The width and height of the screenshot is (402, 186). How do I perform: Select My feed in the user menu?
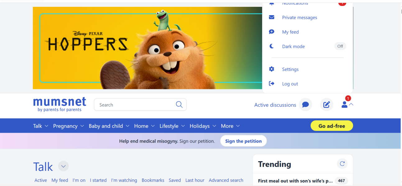[x=290, y=32]
